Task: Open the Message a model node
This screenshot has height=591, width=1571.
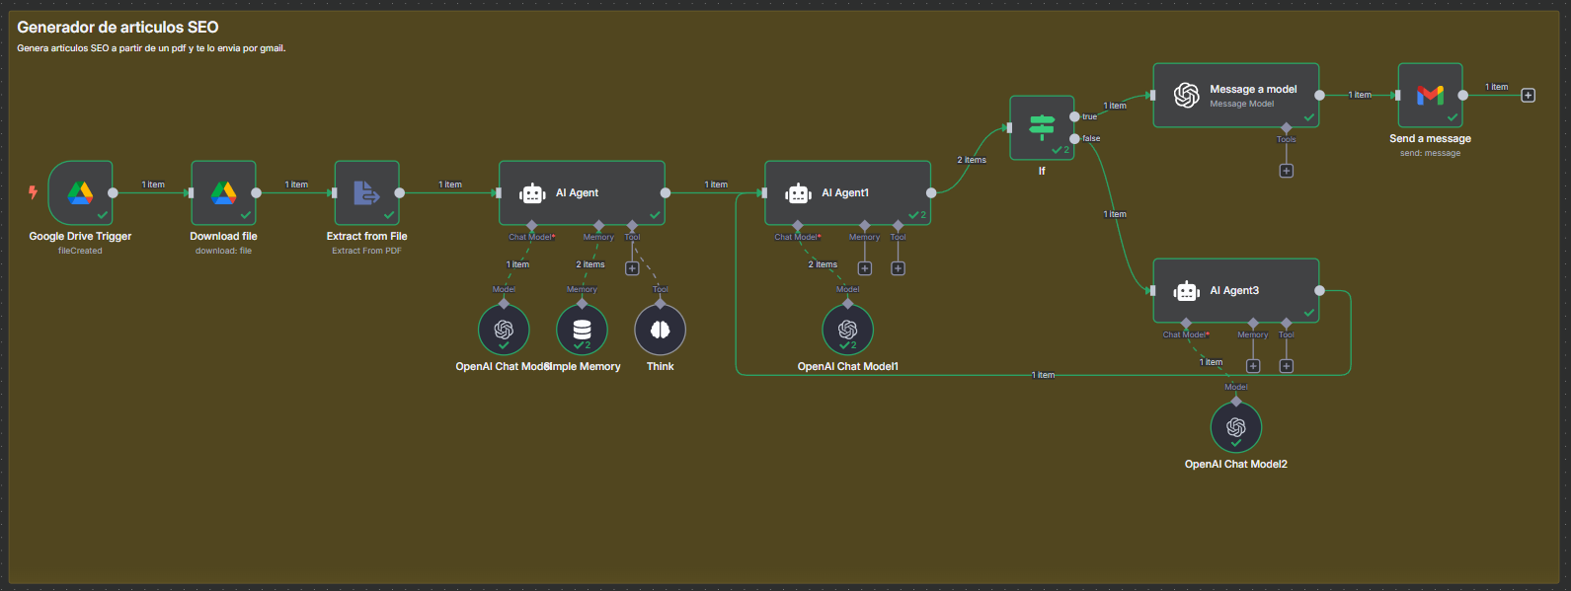Action: 1236,95
